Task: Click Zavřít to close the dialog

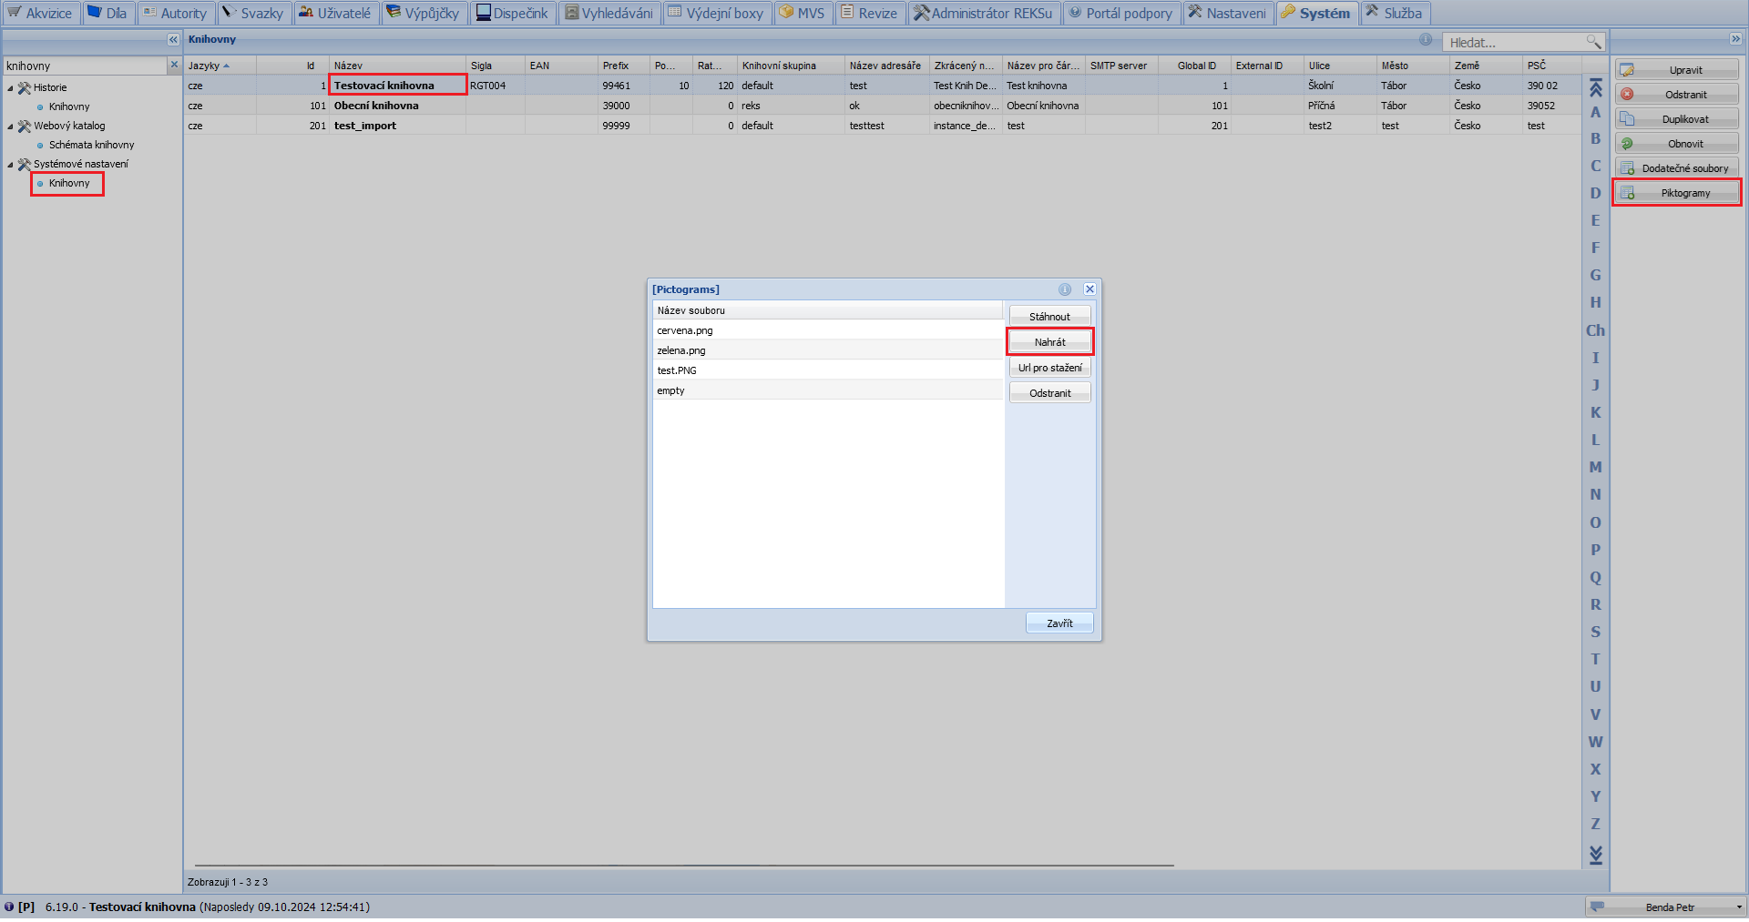Action: (1059, 623)
